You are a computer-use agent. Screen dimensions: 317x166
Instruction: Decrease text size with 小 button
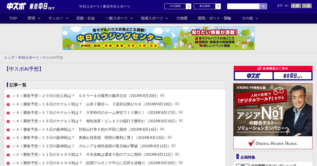click(306, 6)
